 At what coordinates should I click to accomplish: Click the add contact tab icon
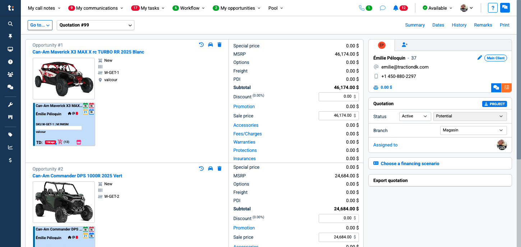pos(405,45)
